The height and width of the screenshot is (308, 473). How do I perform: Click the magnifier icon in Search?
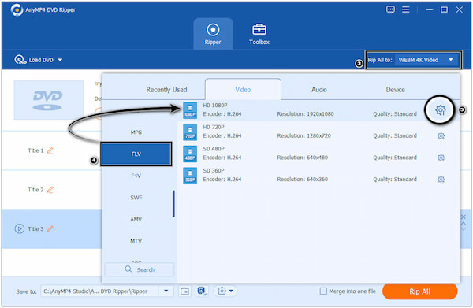pos(128,269)
